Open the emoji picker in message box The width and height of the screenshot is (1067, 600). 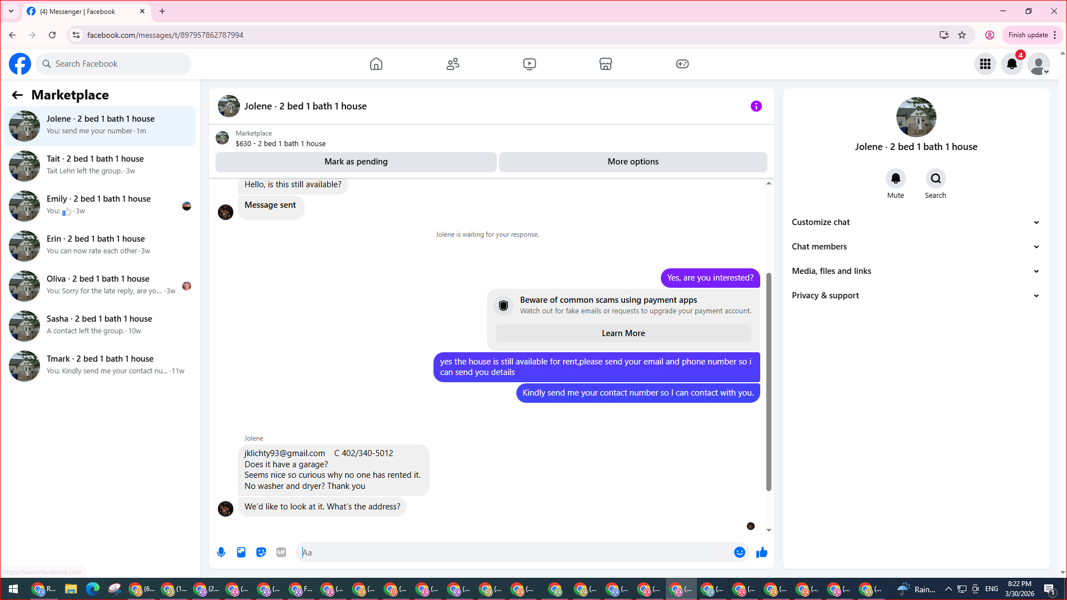pyautogui.click(x=739, y=552)
